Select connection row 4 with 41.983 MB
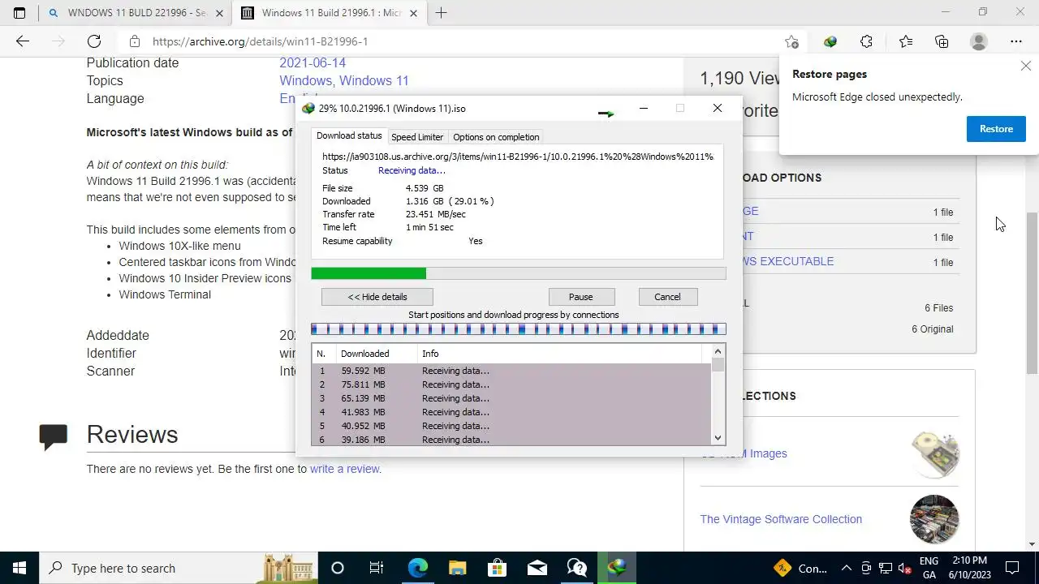Viewport: 1039px width, 584px height. point(511,412)
